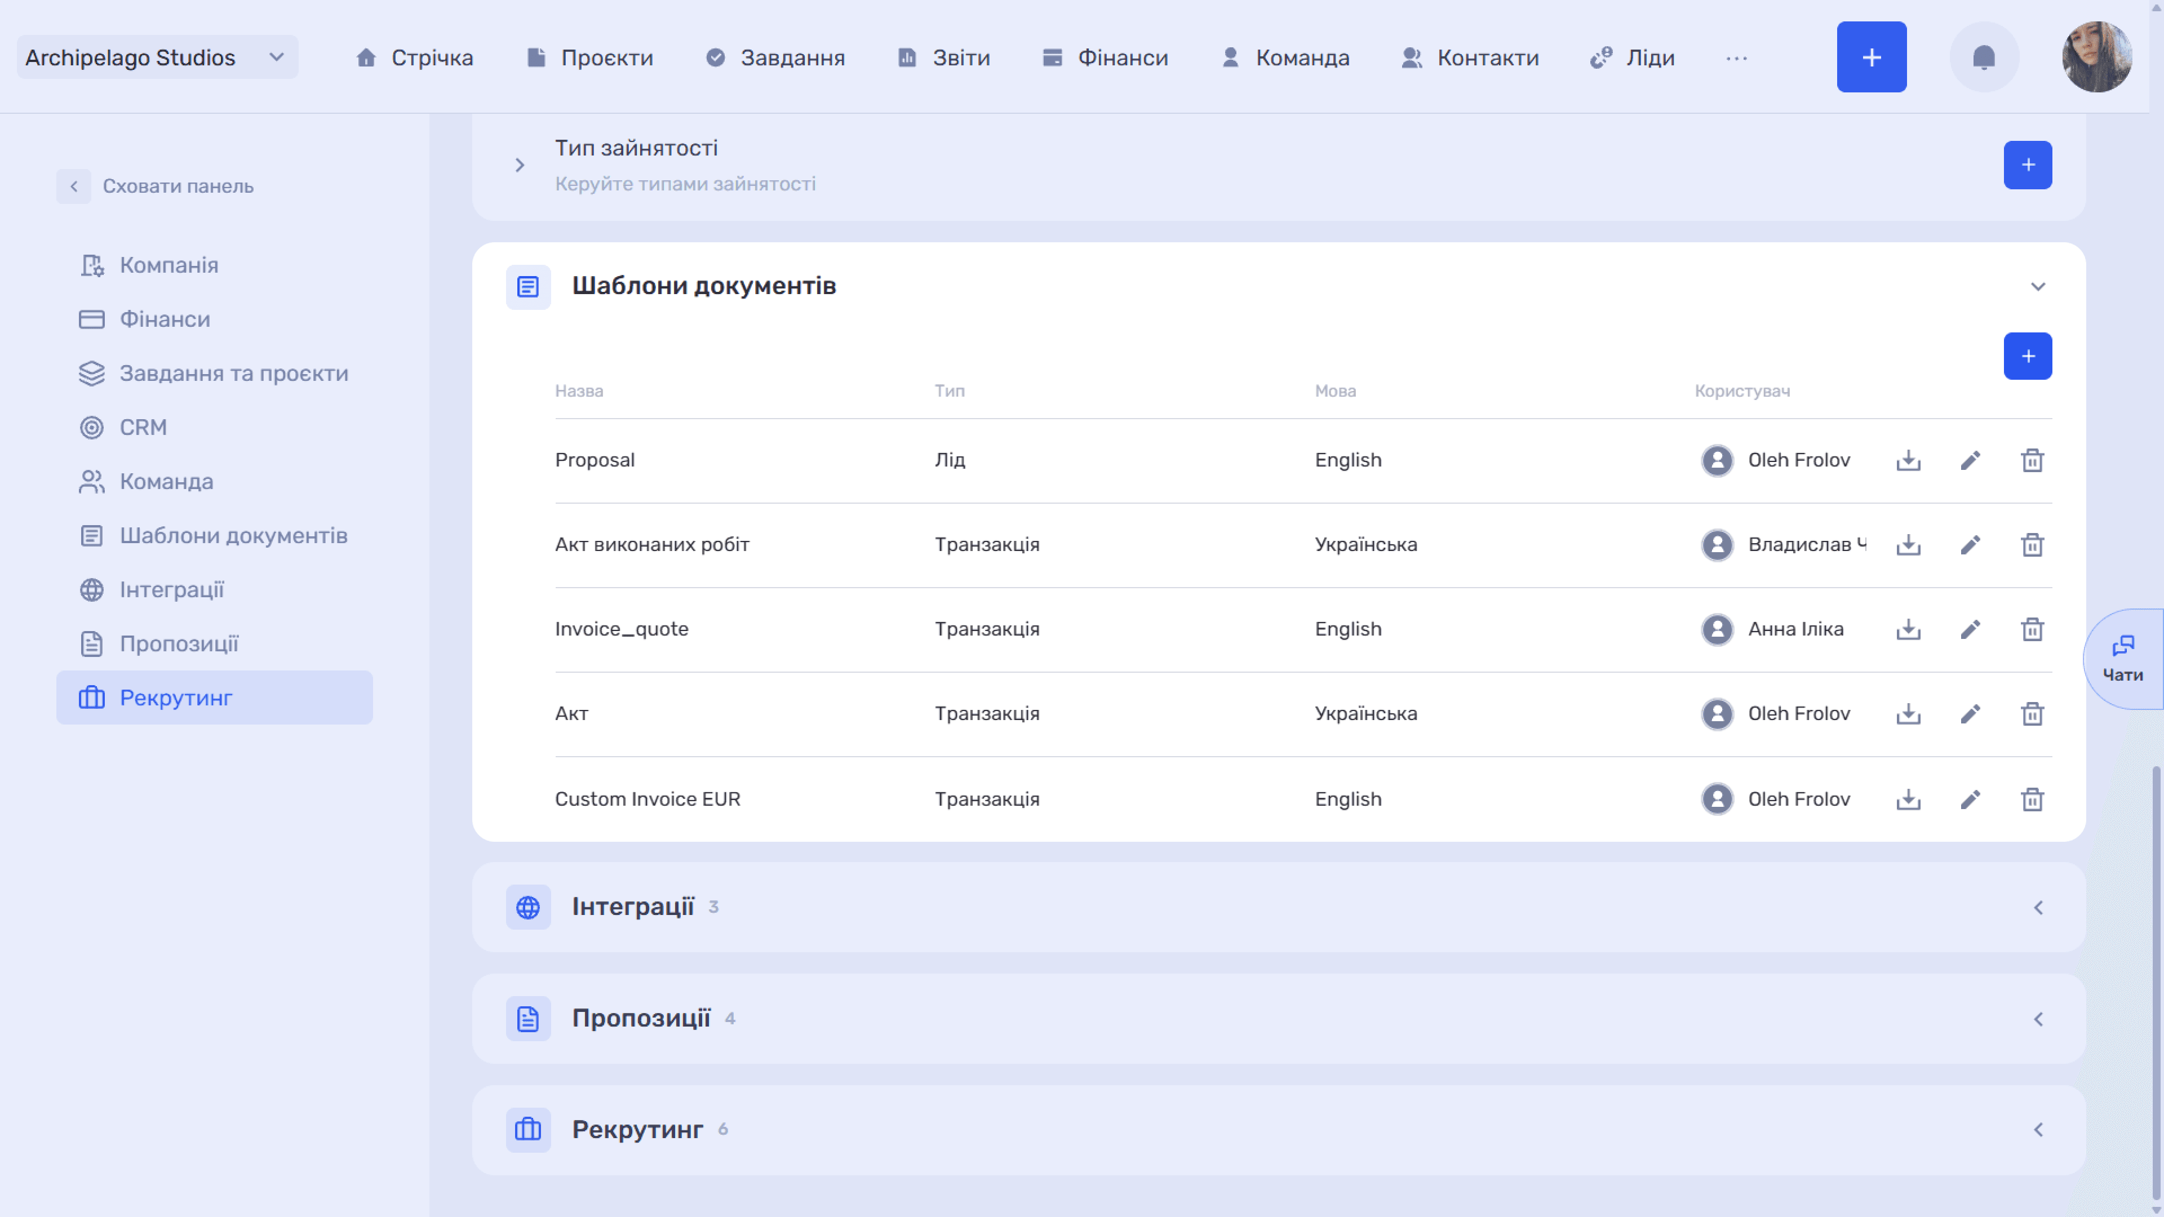Add a new Тип зайнятості entry

click(2027, 166)
